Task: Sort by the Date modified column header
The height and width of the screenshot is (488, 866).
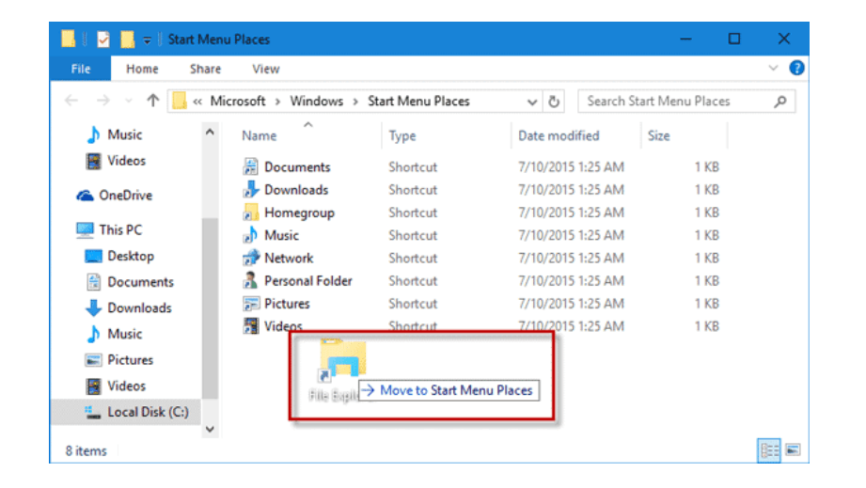Action: (559, 135)
